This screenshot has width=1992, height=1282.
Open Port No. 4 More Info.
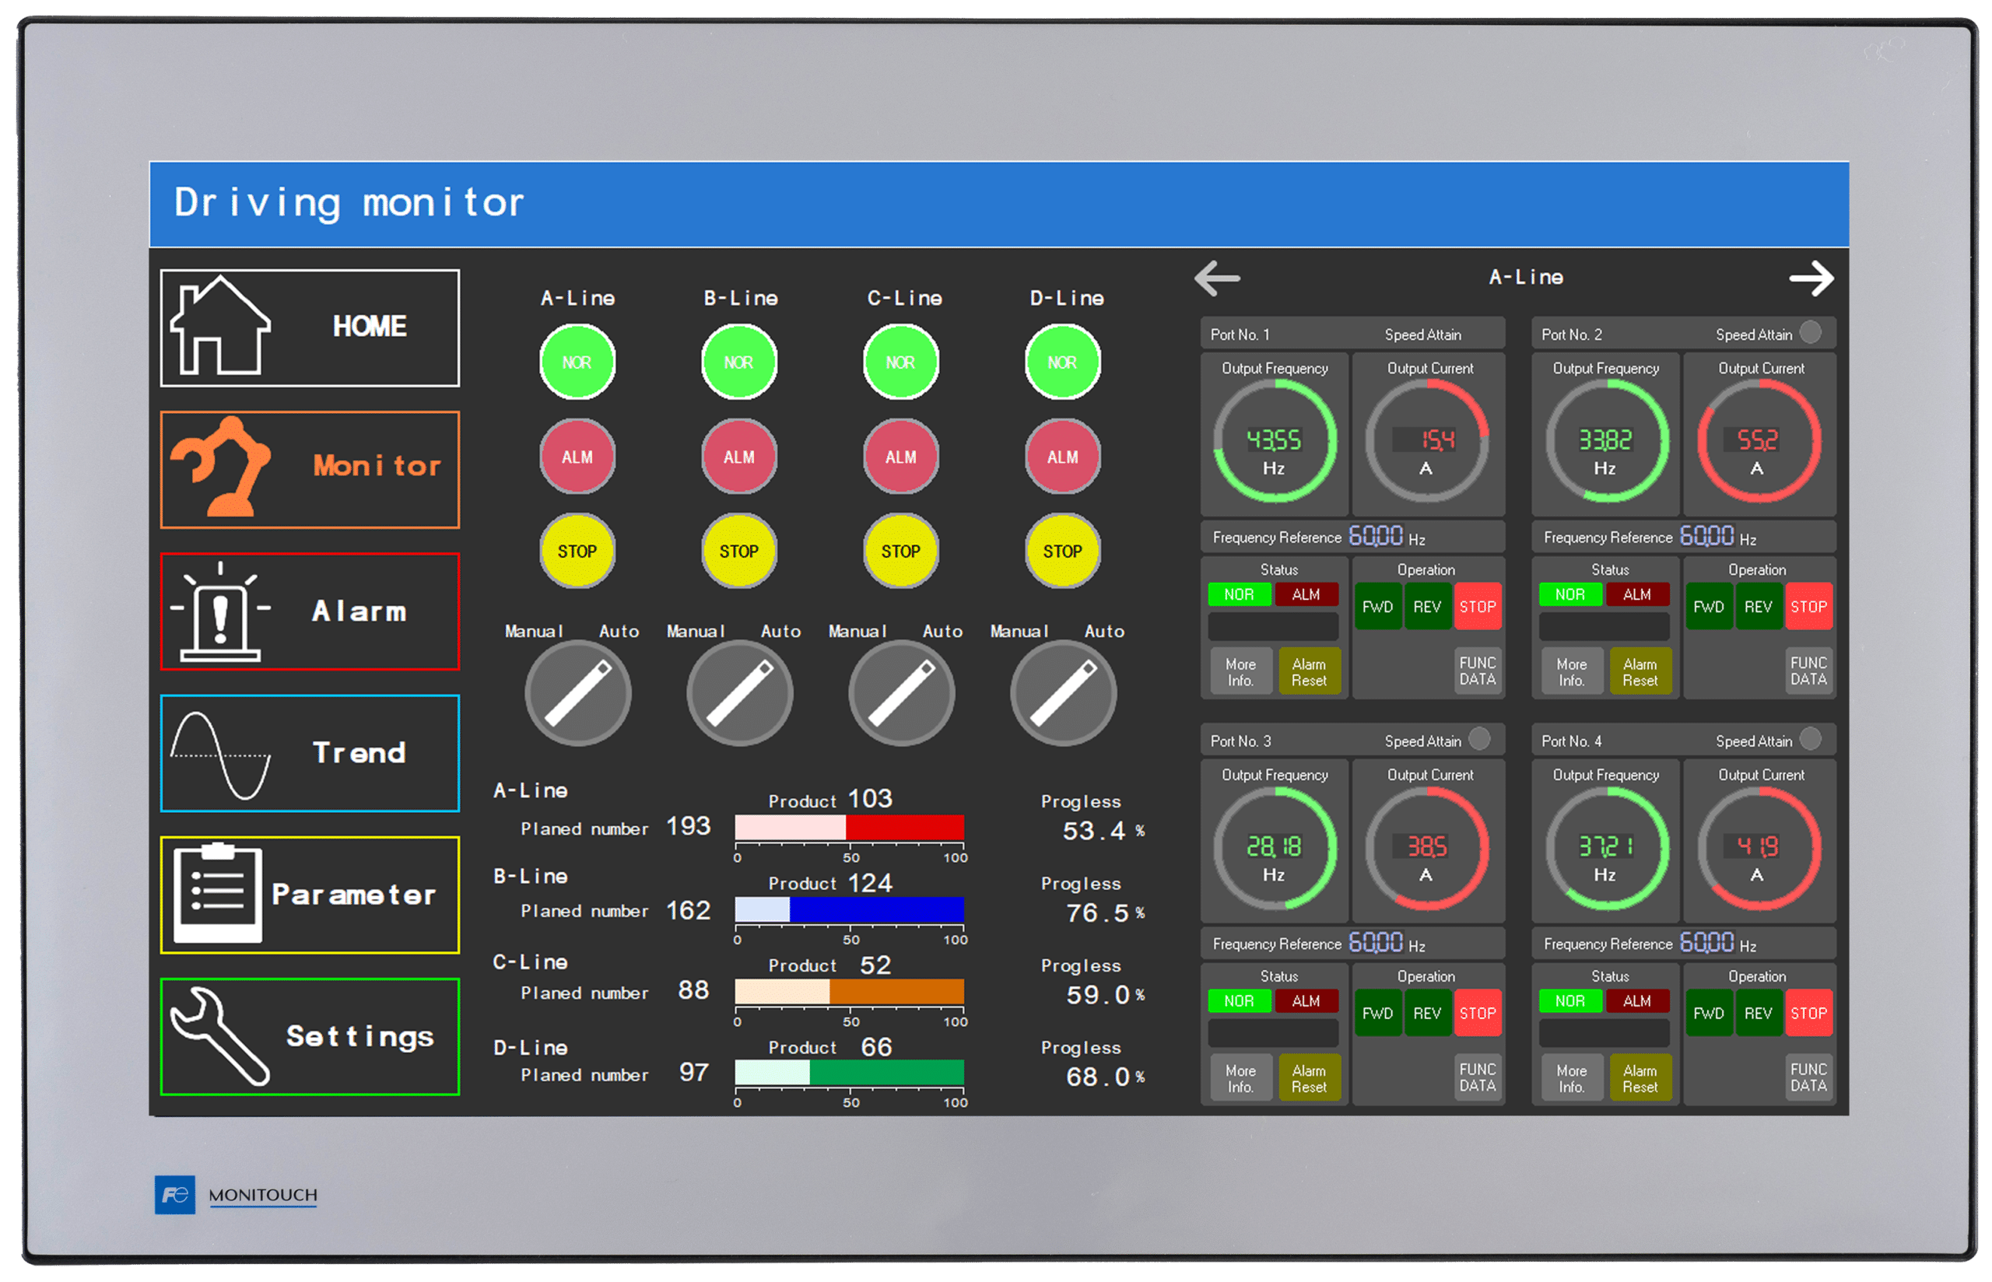(x=1571, y=1078)
